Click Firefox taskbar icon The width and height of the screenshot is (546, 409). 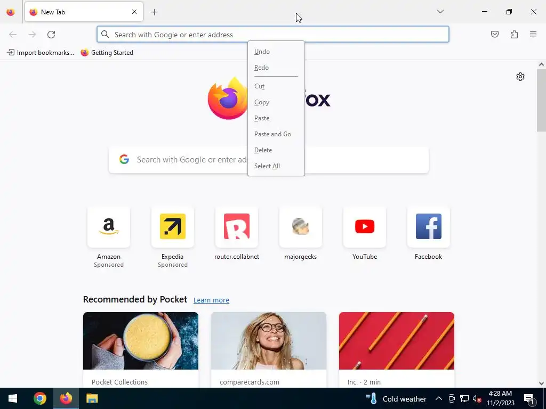pos(66,398)
